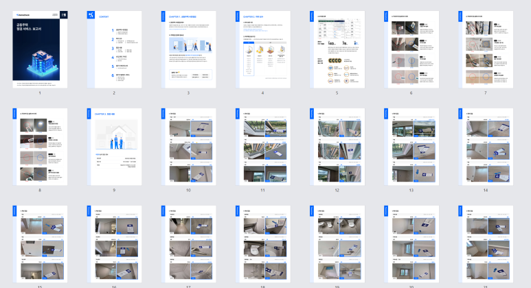The height and width of the screenshot is (288, 531).
Task: Open page 17 thumbnail
Action: click(188, 244)
